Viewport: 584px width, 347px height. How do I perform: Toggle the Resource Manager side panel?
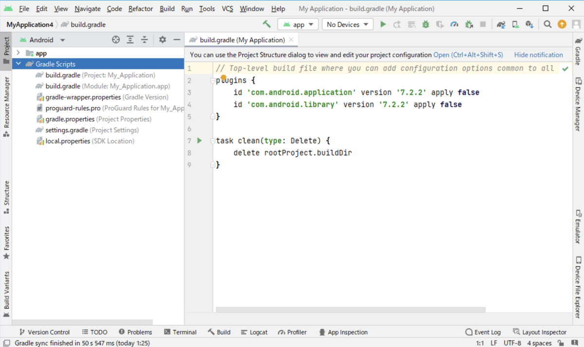point(6,107)
